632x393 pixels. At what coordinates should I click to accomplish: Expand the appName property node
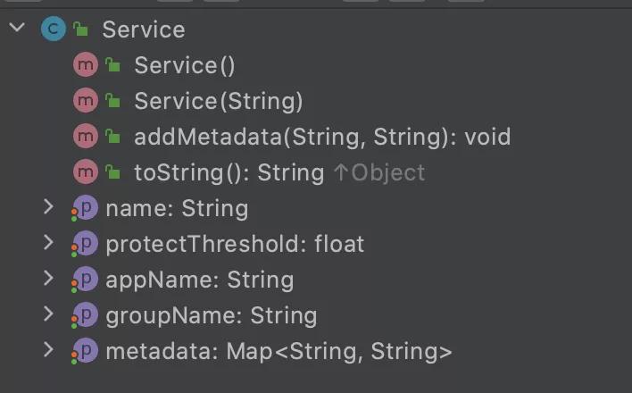click(49, 280)
